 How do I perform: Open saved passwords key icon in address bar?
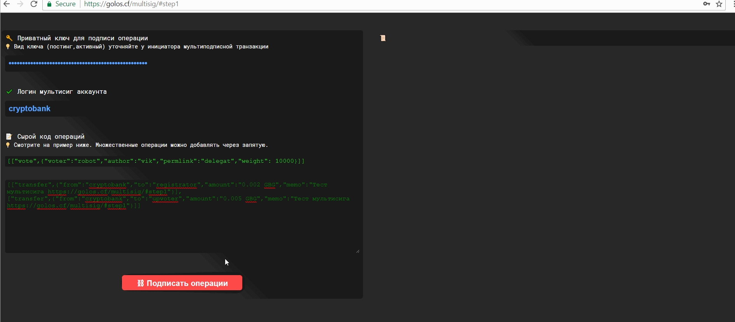tap(707, 4)
